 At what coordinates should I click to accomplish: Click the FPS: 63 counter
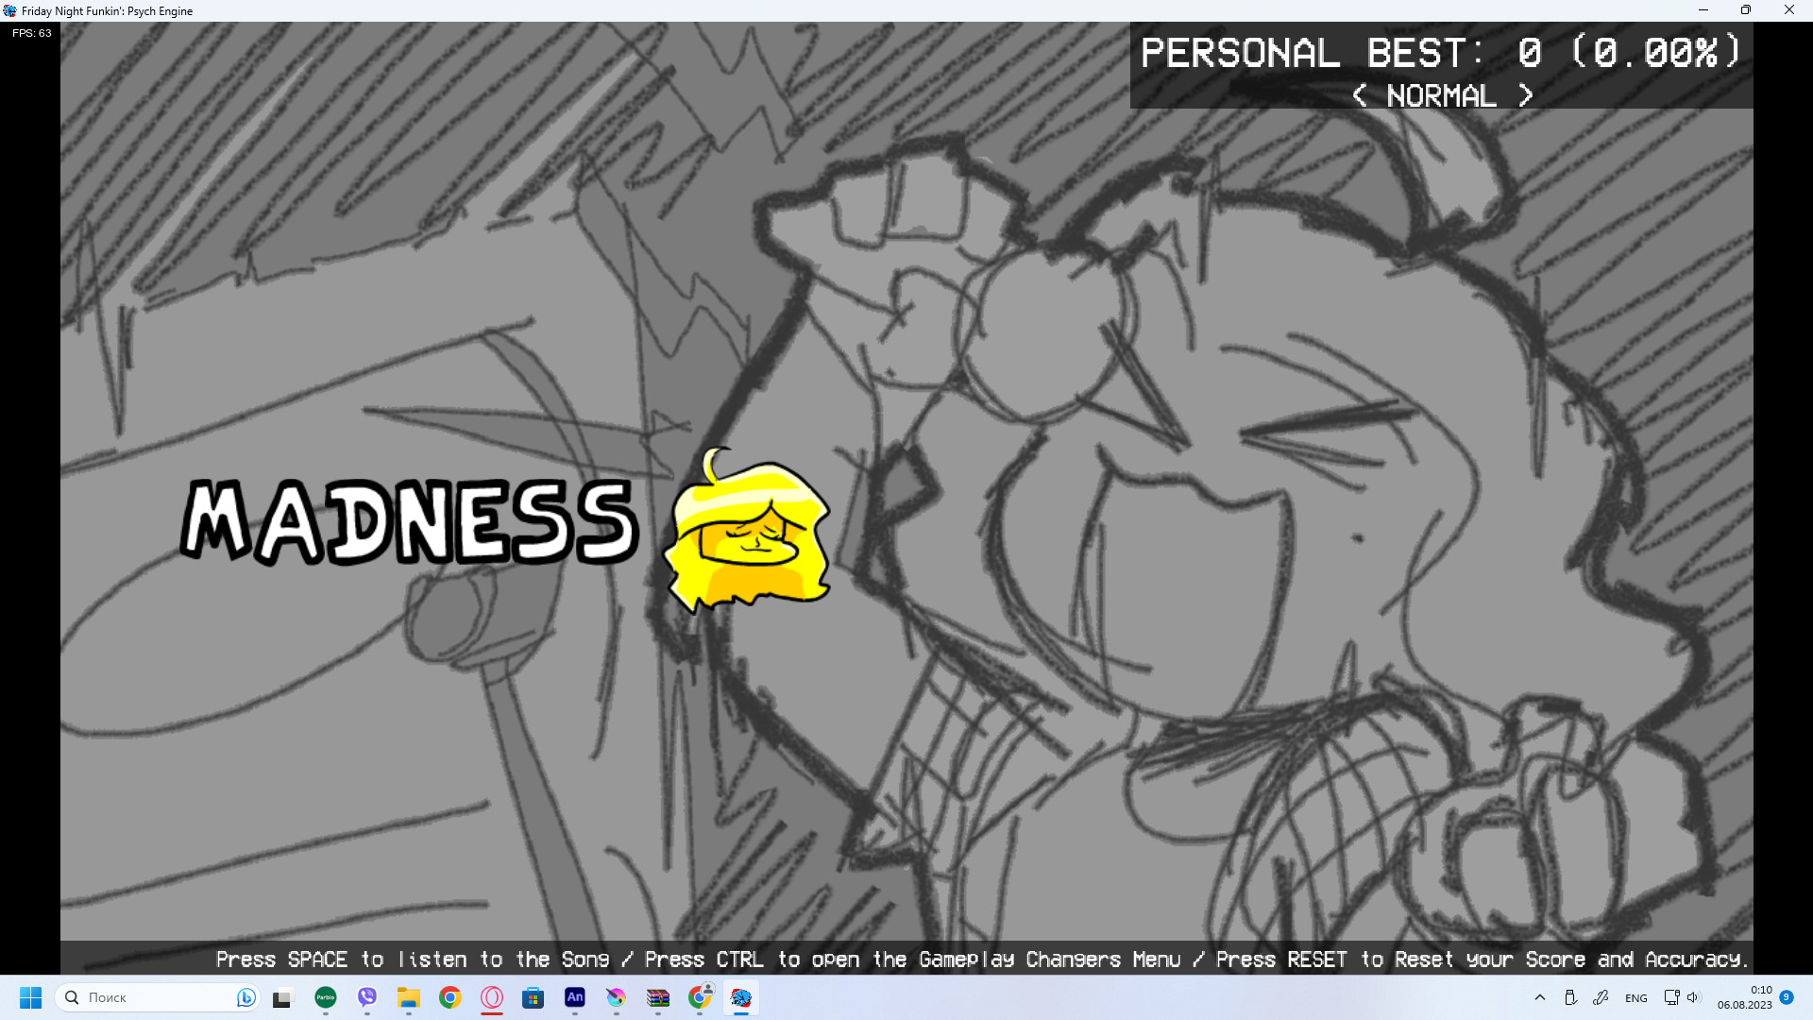click(x=32, y=33)
